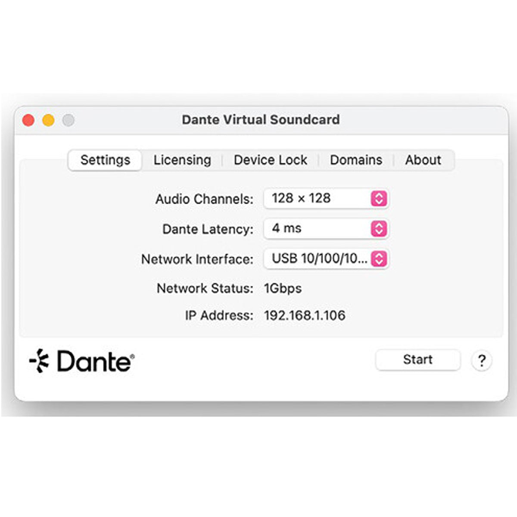The image size is (517, 517).
Task: Click the 1Gbps network status value
Action: [283, 288]
